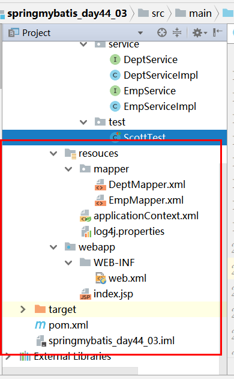Collapse the resouces folder
The height and width of the screenshot is (379, 234).
tap(53, 153)
